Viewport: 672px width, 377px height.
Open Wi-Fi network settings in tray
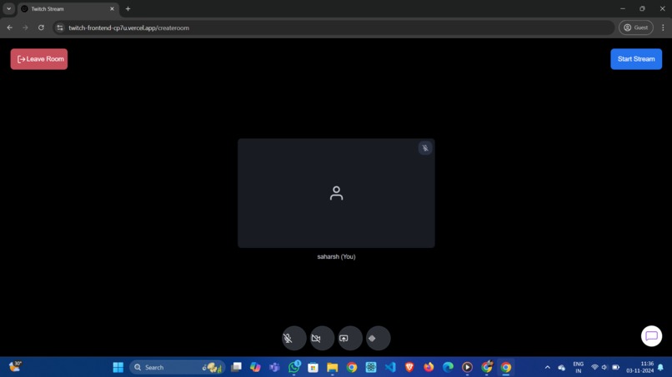(x=594, y=367)
